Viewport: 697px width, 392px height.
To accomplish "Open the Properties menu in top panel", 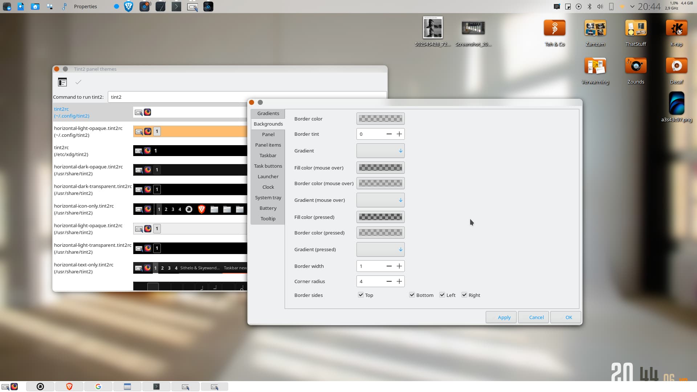I will [x=85, y=7].
